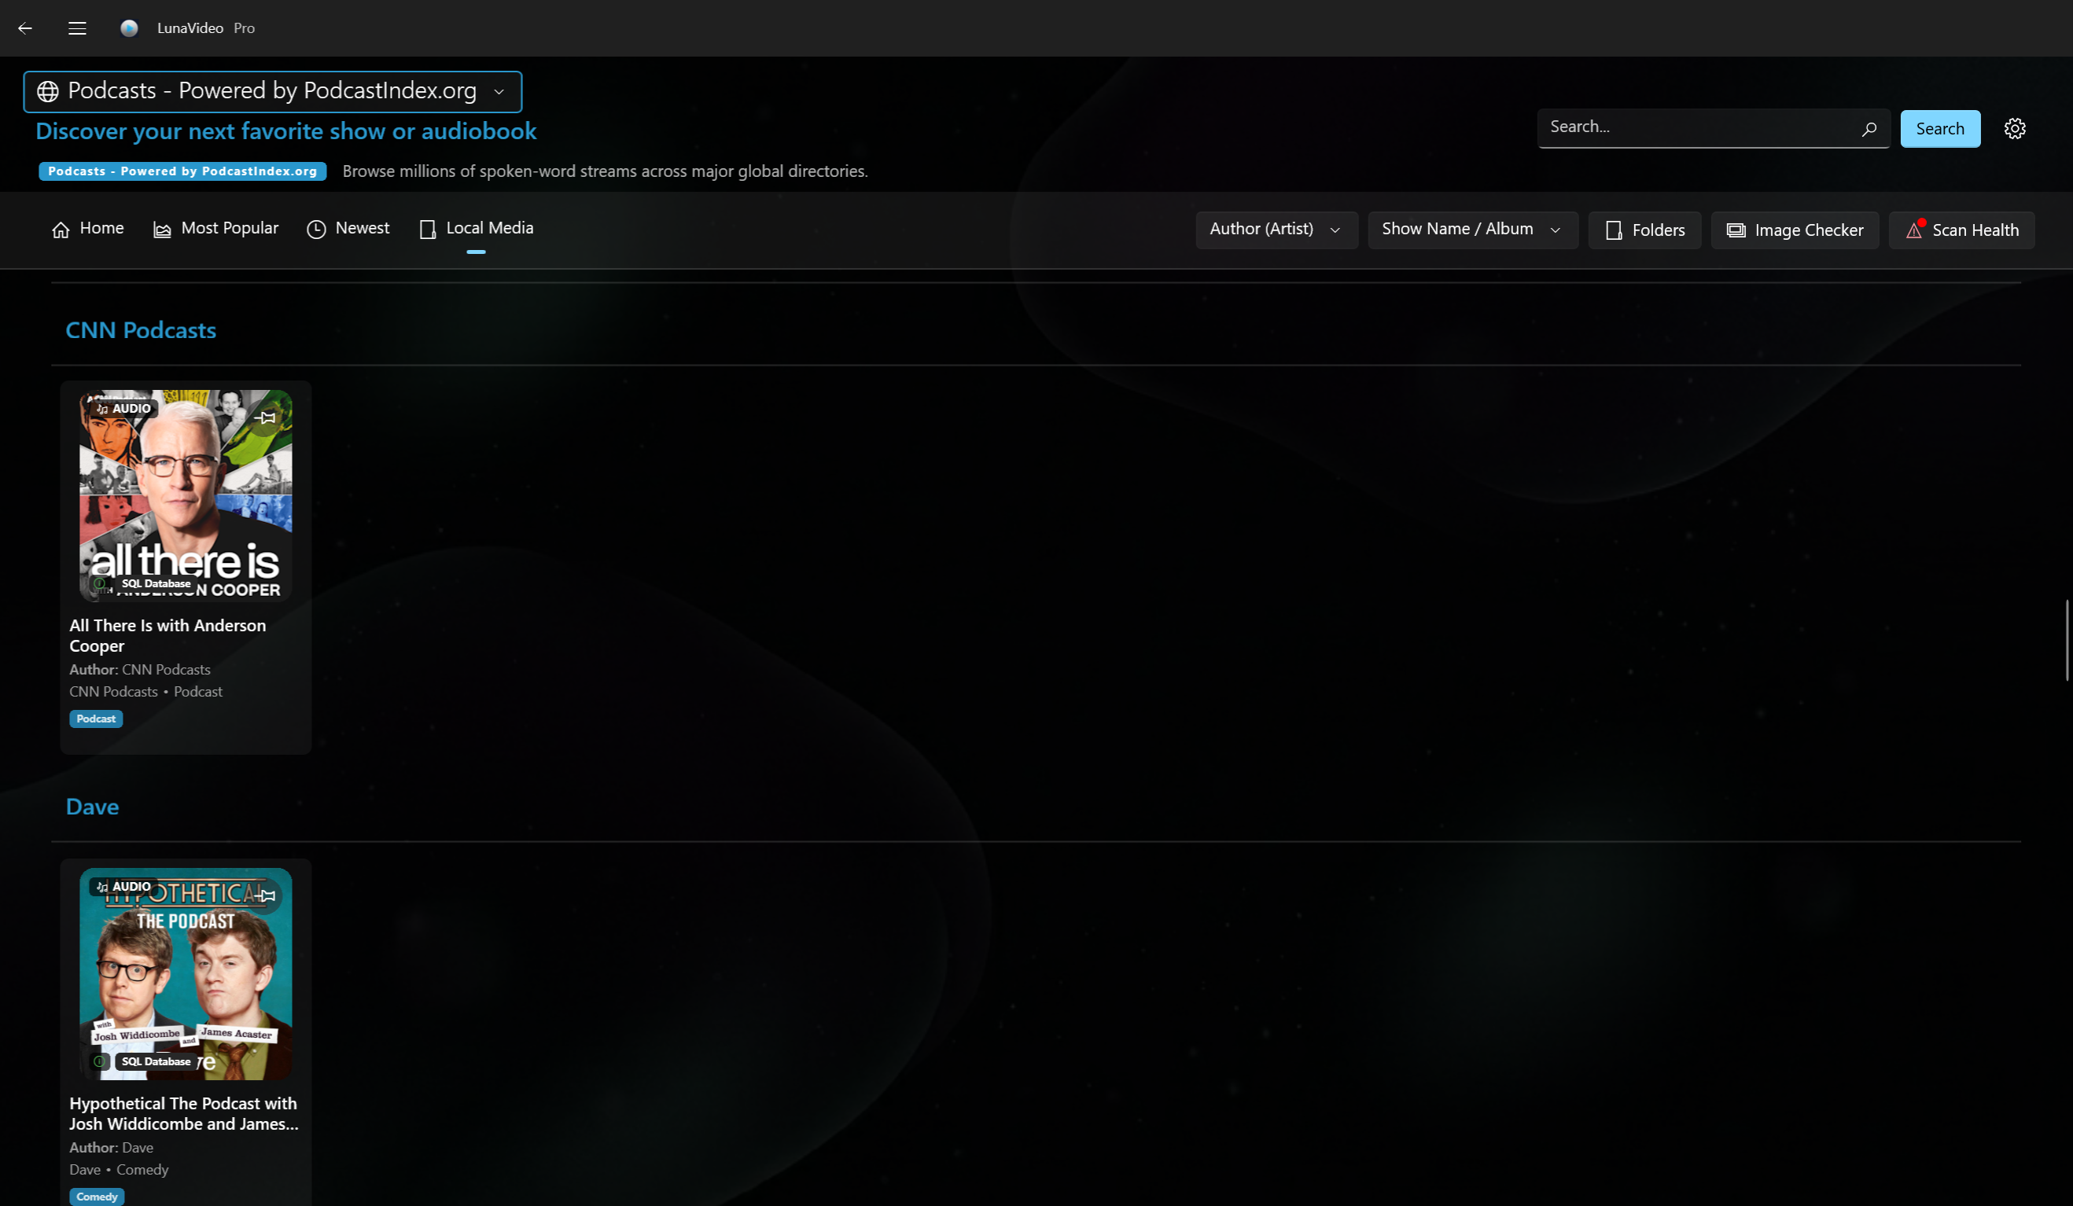The height and width of the screenshot is (1206, 2073).
Task: Show info for All There Is card
Action: coord(100,584)
